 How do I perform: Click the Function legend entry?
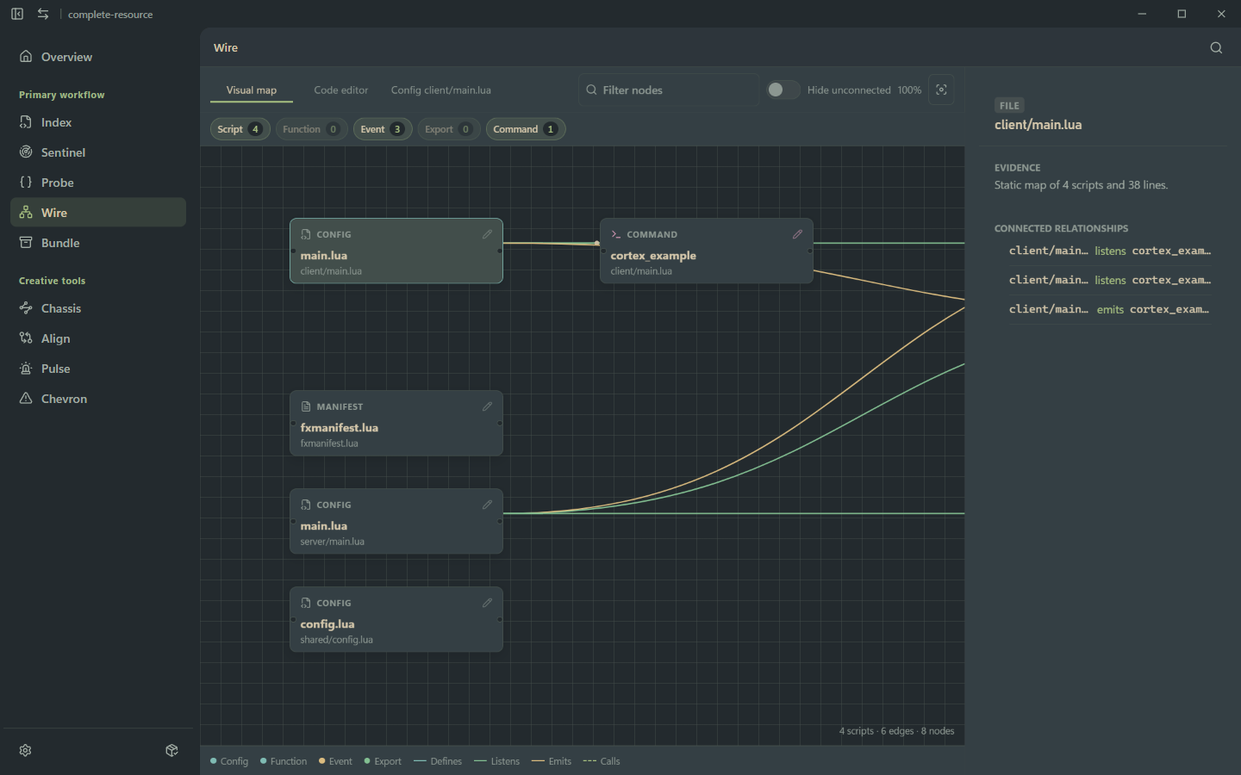point(284,761)
